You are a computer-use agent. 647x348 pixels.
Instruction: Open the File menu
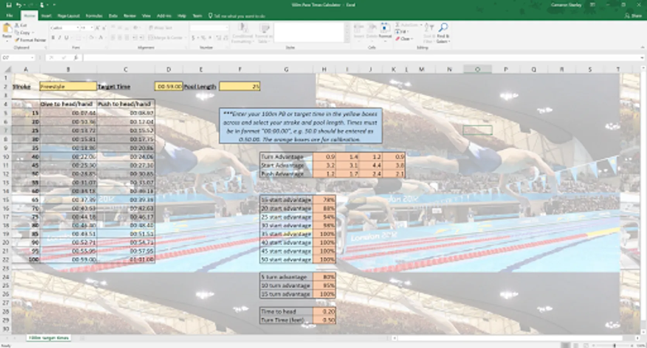9,16
